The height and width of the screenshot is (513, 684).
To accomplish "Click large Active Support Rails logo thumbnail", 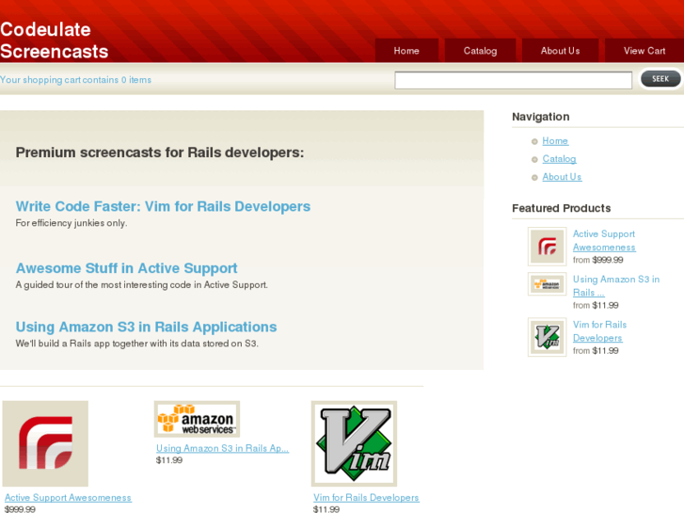I will (x=45, y=443).
